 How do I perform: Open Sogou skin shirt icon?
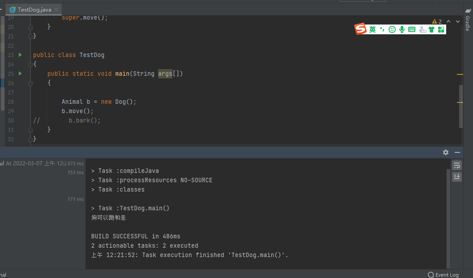pos(431,29)
